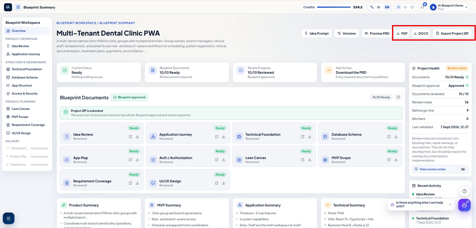Open Access & Security sidebar item

tap(27, 94)
